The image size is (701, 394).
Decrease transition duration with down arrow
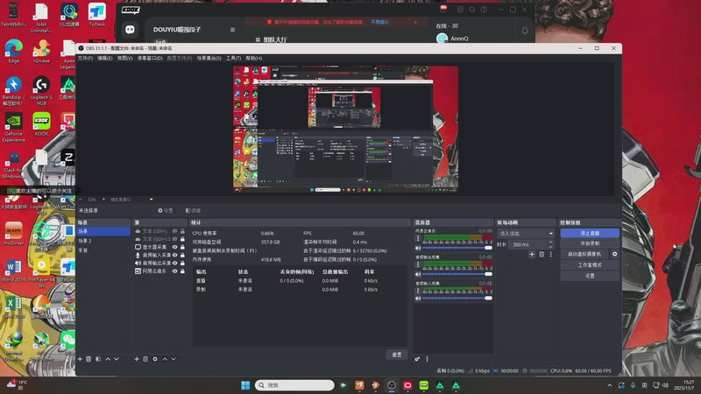coord(551,247)
